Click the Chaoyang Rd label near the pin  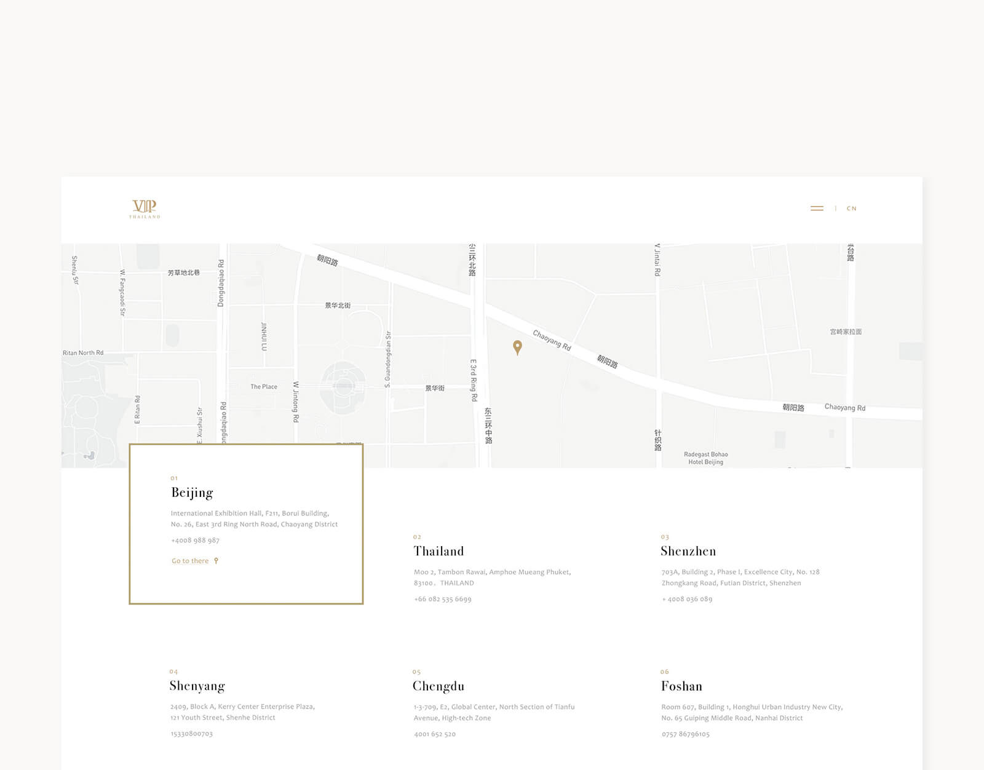(x=552, y=340)
